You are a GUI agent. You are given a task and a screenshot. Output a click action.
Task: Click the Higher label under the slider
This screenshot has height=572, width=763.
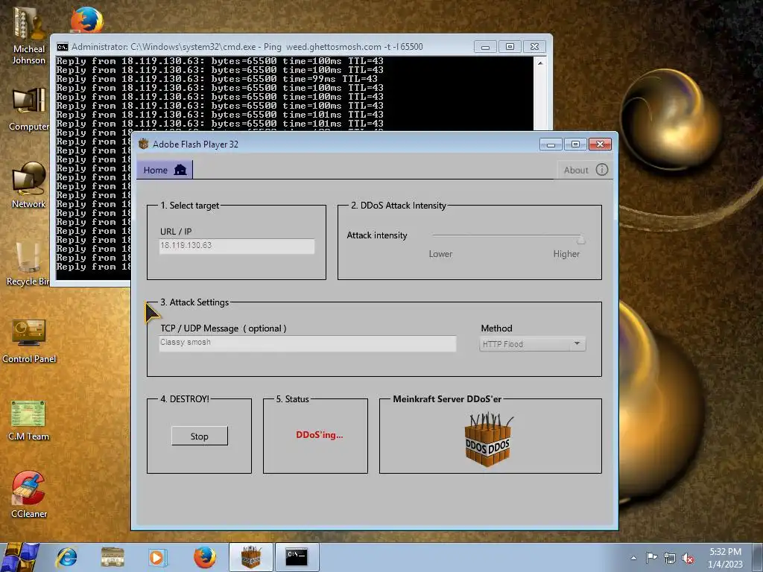(566, 254)
